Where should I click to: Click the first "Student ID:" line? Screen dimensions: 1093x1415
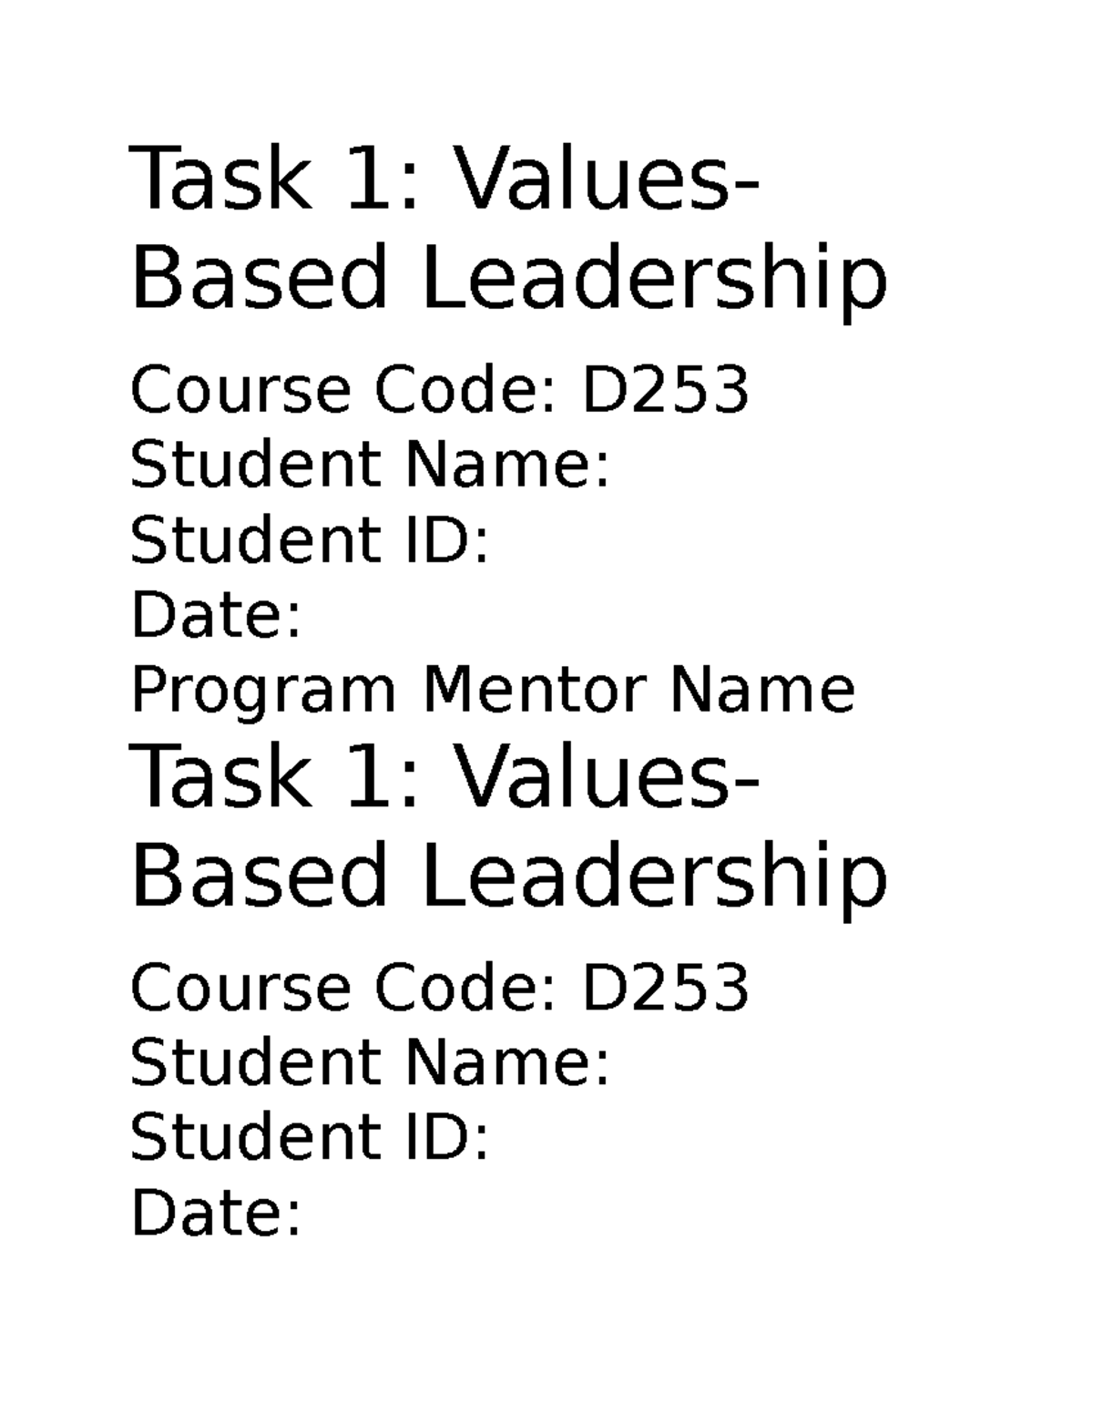[x=310, y=539]
